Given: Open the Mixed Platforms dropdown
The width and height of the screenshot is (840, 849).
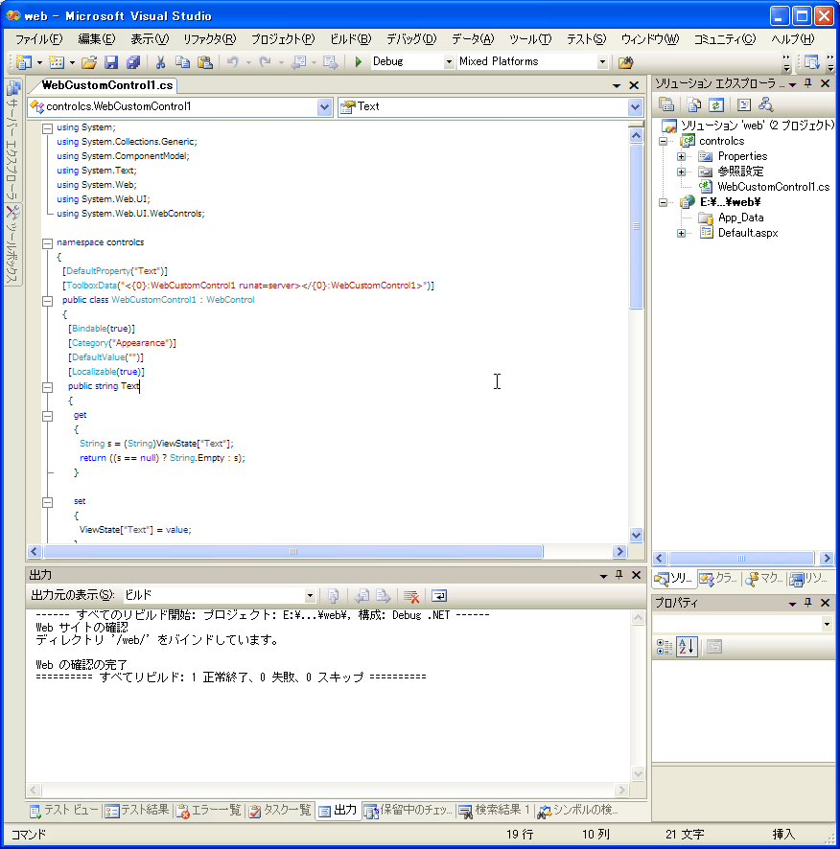Looking at the screenshot, I should pos(602,62).
